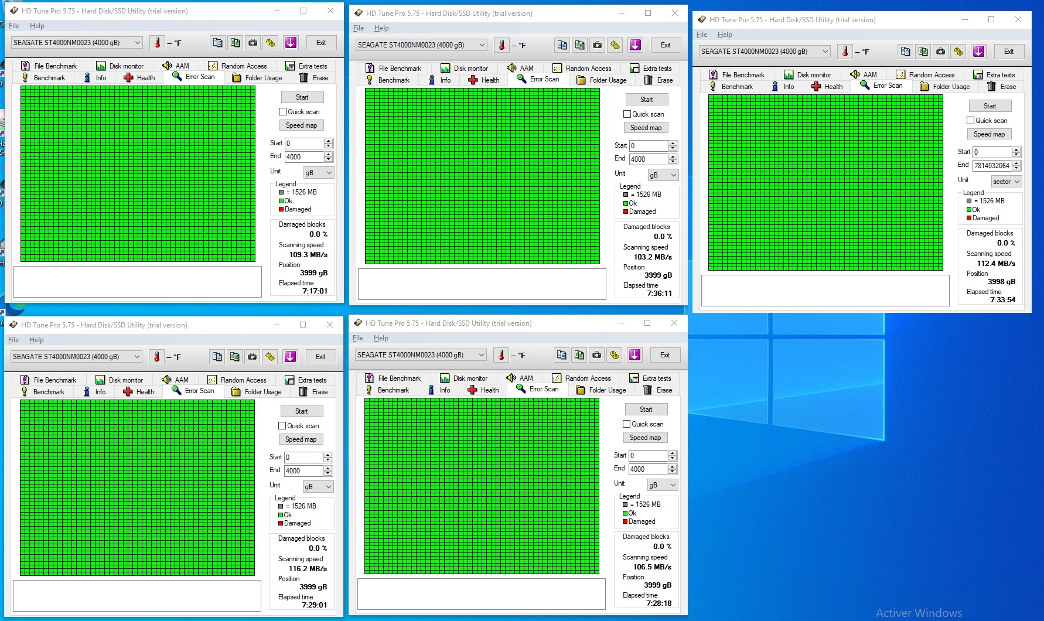
Task: Click End field containing 7814032064
Action: (991, 166)
